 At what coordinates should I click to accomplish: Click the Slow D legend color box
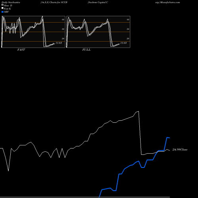(x=2, y=5)
